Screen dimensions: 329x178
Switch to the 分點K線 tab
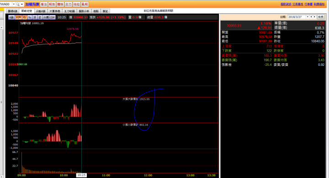pos(41,11)
